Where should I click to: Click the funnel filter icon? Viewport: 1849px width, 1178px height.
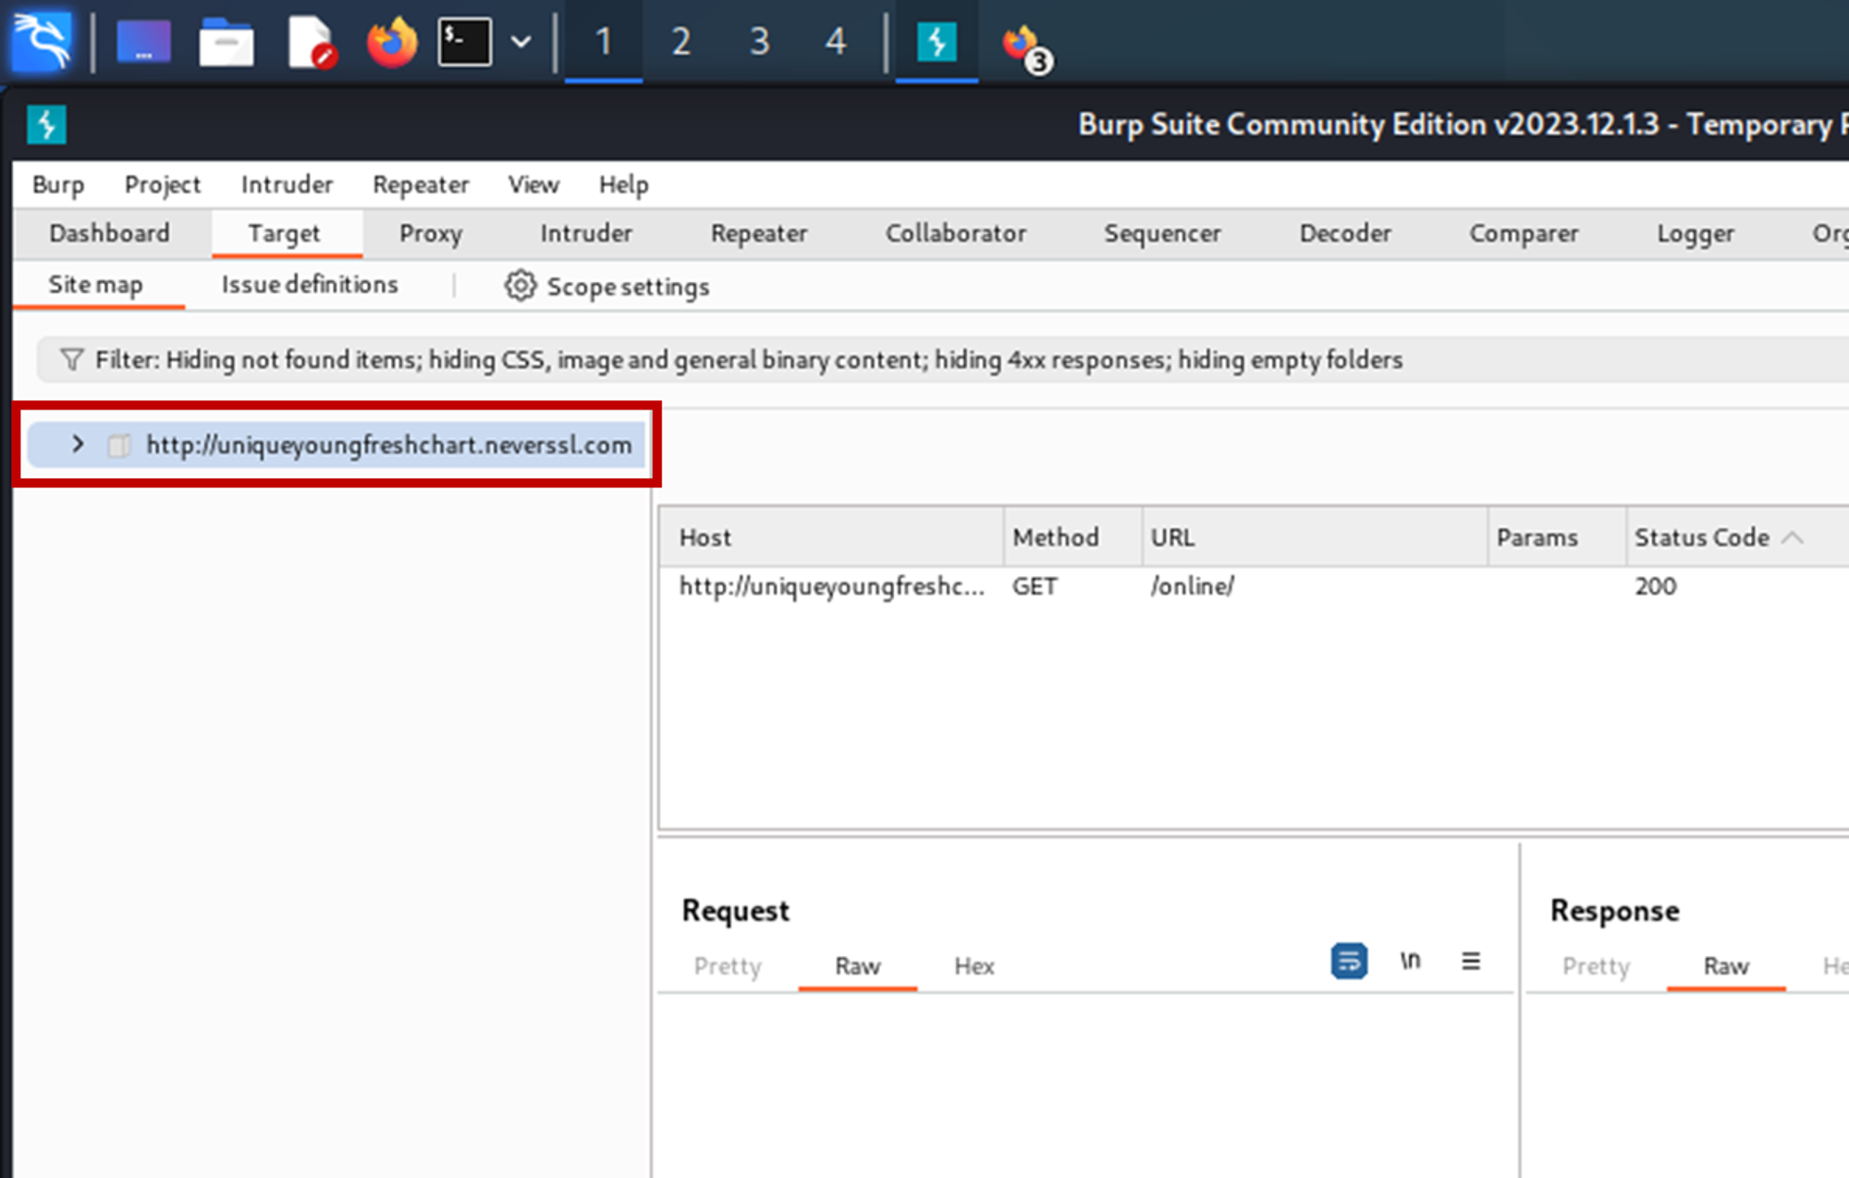tap(71, 359)
